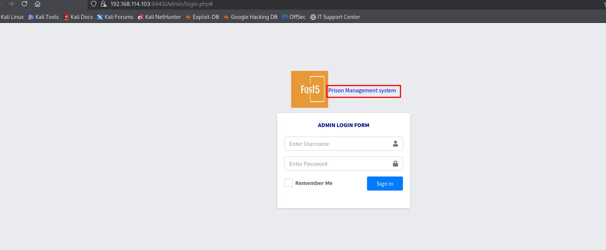Open the Kali NetHunter bookmark
The height and width of the screenshot is (250, 606).
(x=159, y=17)
